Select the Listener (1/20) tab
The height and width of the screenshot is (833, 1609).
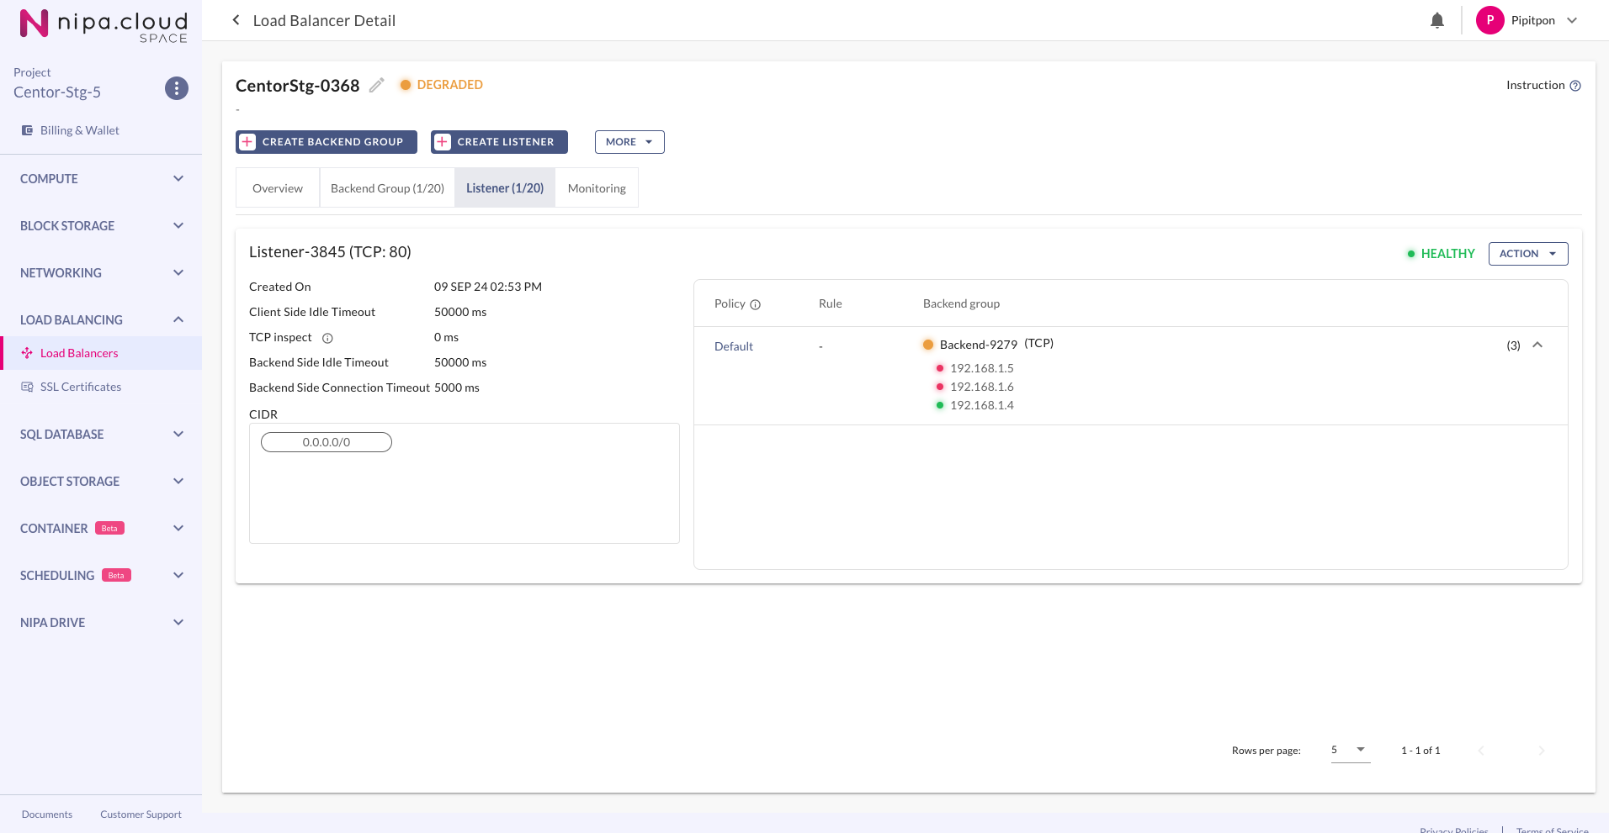505,187
